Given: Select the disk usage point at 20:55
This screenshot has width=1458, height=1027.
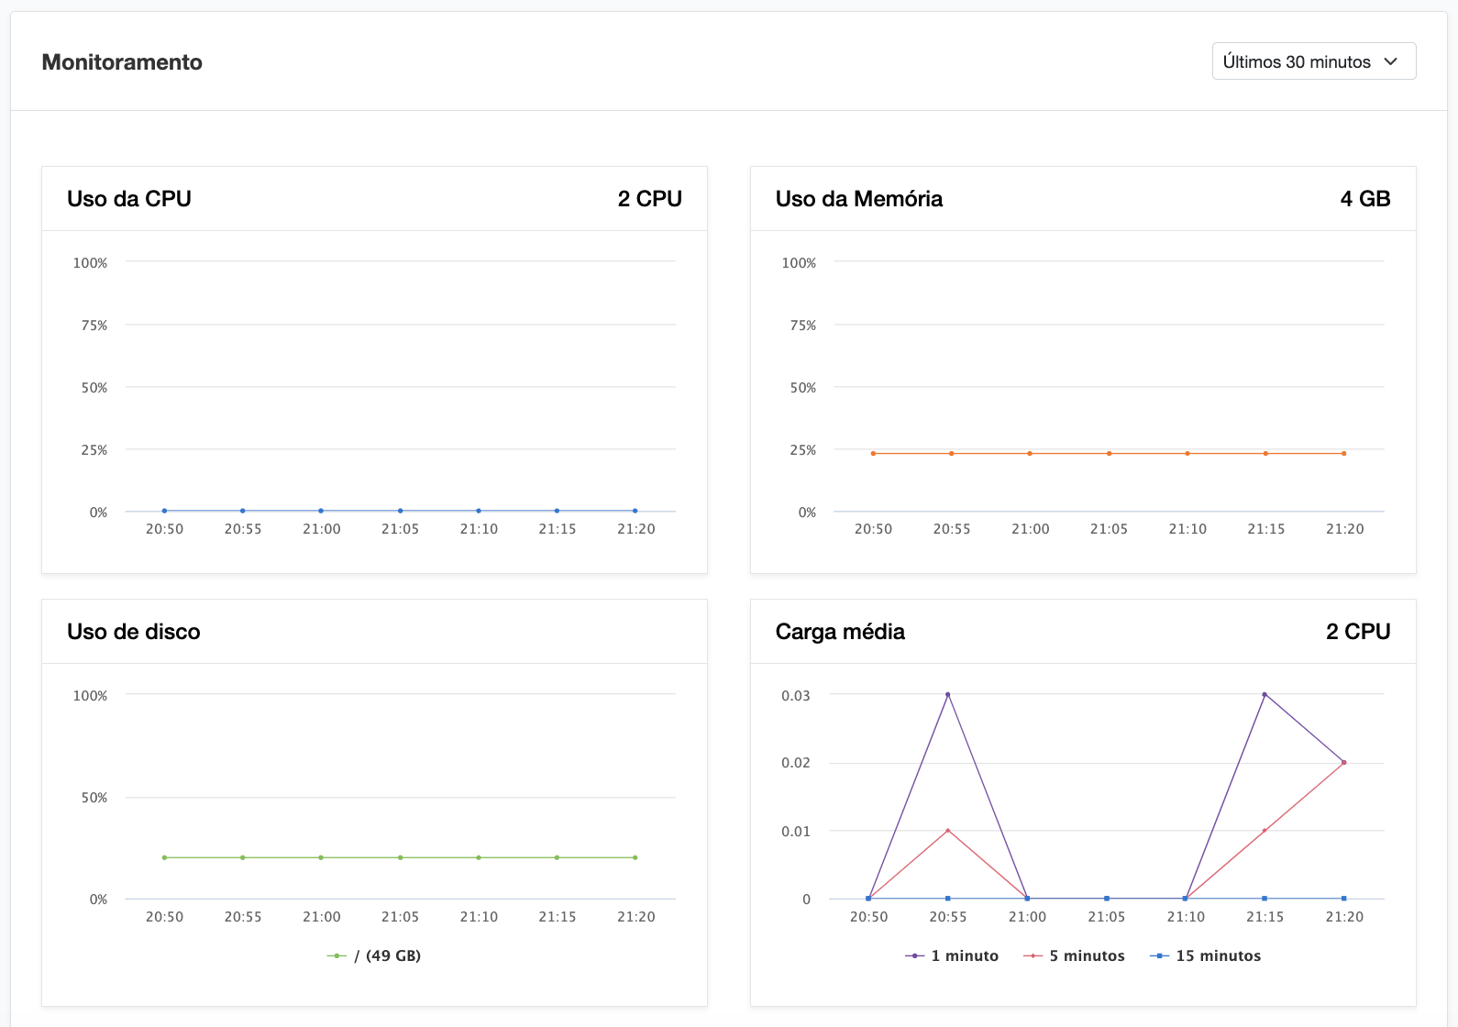Looking at the screenshot, I should click(243, 857).
